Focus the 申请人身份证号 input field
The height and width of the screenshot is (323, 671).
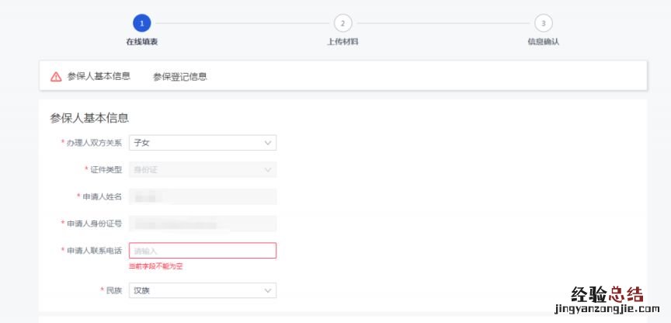(x=202, y=224)
